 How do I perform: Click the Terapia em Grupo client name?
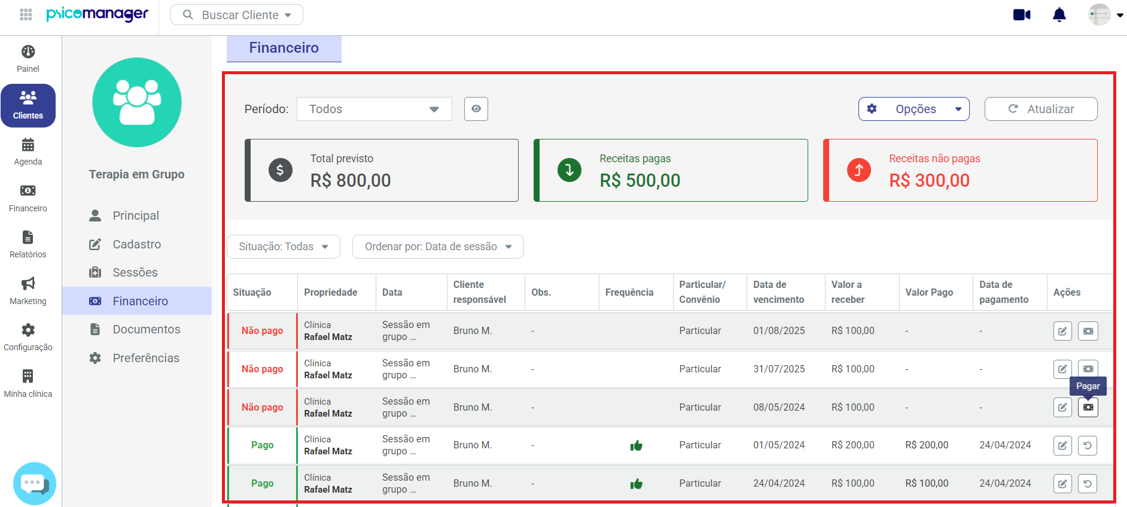[136, 174]
